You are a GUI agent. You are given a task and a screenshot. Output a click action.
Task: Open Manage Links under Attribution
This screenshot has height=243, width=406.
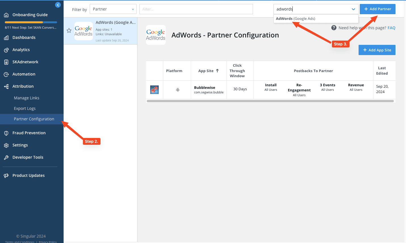tap(27, 98)
